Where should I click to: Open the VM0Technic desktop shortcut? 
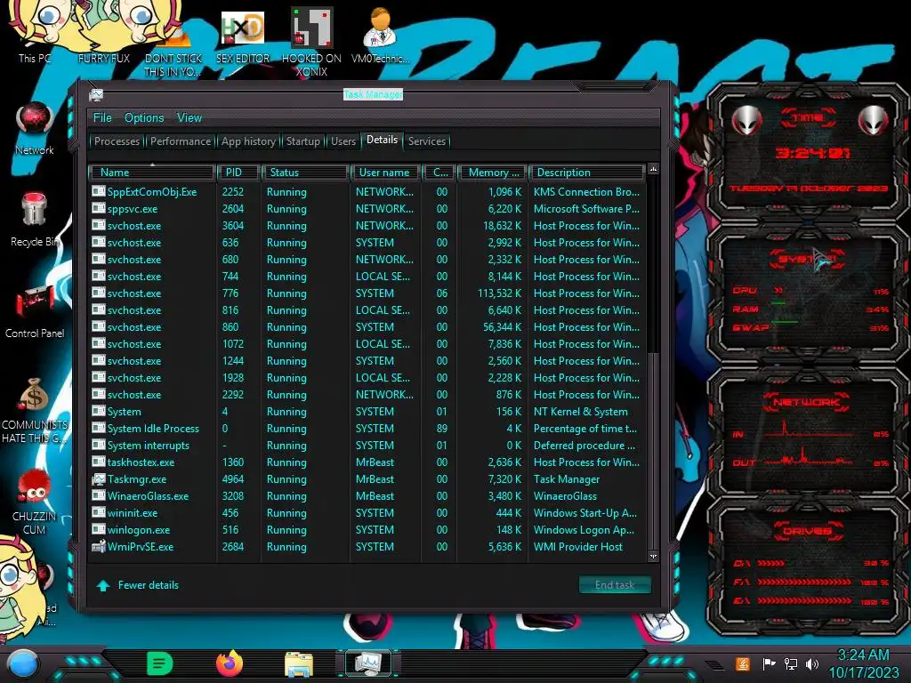click(380, 35)
